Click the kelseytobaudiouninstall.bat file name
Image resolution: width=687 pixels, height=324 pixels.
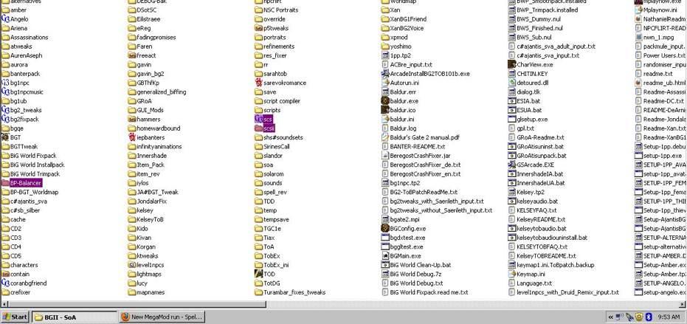point(552,238)
